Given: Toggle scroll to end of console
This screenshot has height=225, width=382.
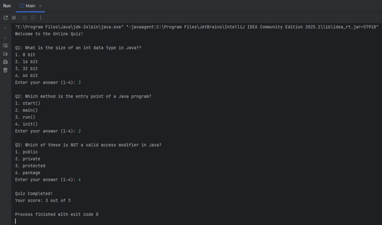Looking at the screenshot, I should (5, 53).
